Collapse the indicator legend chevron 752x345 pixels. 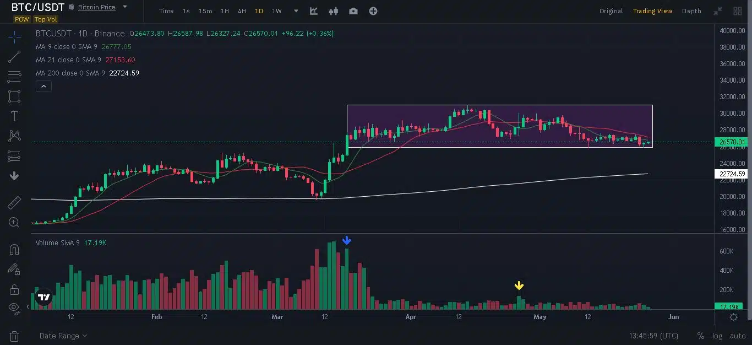43,86
